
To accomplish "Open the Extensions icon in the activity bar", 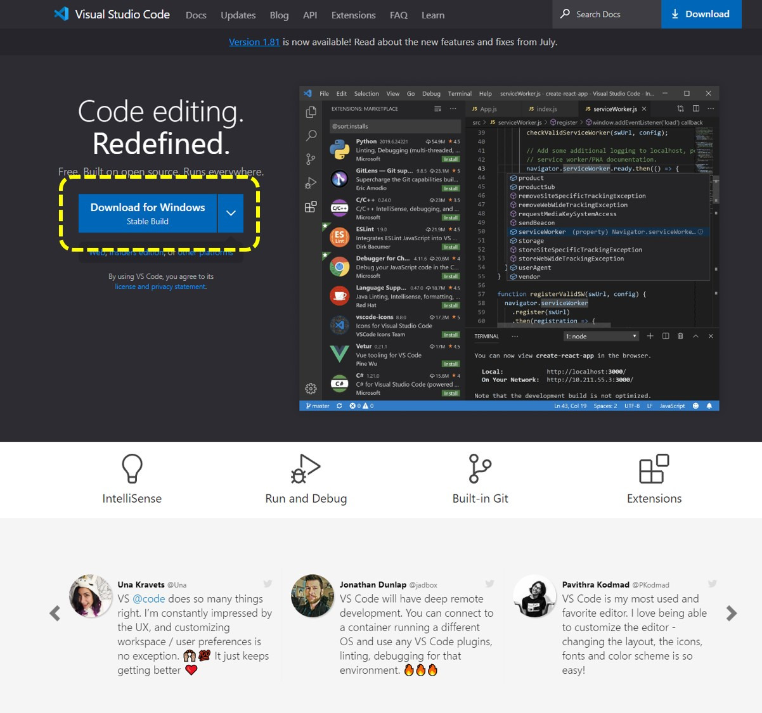I will (311, 206).
